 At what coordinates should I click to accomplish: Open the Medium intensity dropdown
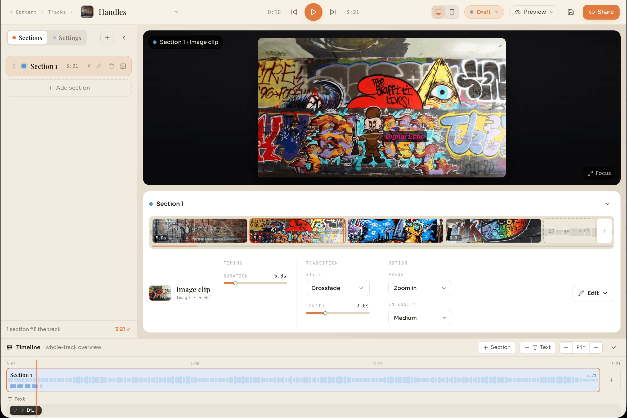point(420,318)
